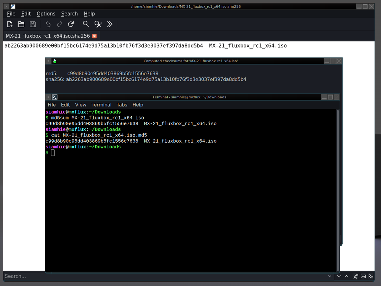Image resolution: width=381 pixels, height=286 pixels.
Task: Maximize the text editor window
Action: 365,6
